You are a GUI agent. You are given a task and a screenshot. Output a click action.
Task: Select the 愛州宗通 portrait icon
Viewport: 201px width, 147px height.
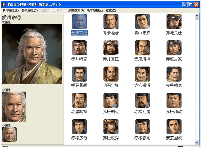click(79, 21)
